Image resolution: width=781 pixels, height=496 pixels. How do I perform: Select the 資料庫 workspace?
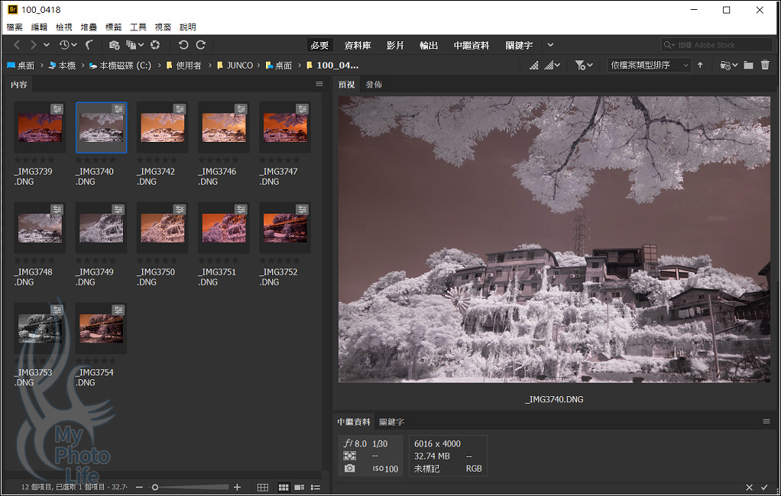358,46
